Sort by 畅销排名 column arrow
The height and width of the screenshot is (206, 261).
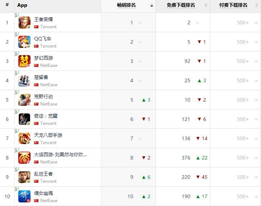pos(152,5)
